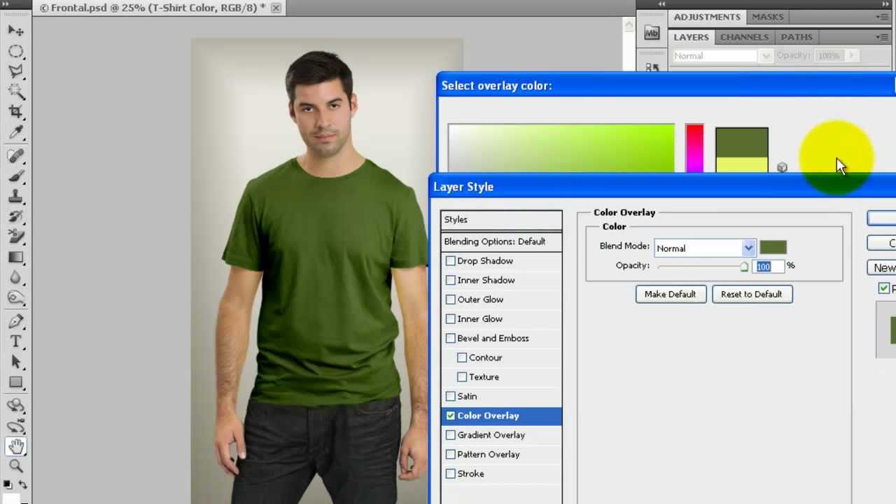This screenshot has height=504, width=896.
Task: Tick the Contour checkbox
Action: [462, 358]
